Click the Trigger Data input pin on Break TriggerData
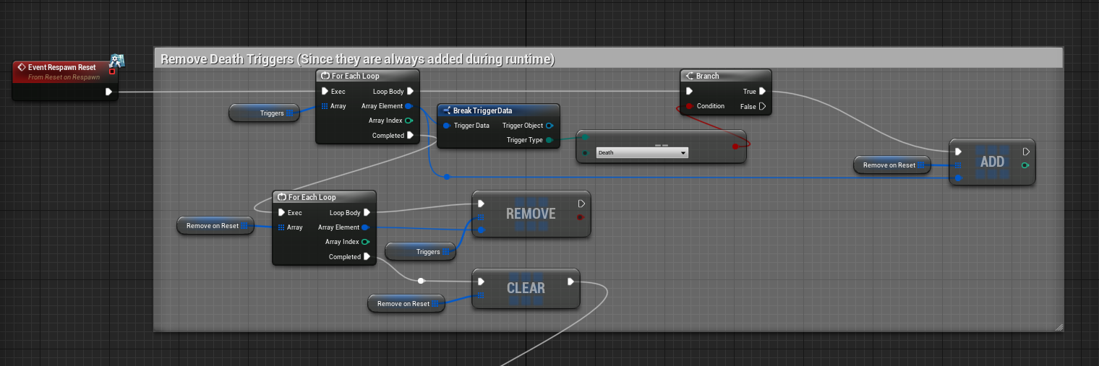This screenshot has width=1099, height=366. (x=446, y=126)
